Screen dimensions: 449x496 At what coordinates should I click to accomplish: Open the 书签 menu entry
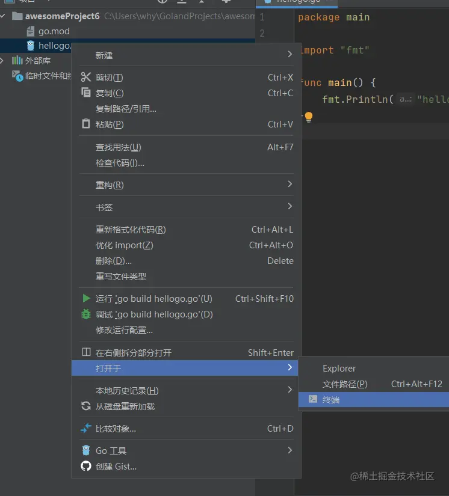(186, 207)
